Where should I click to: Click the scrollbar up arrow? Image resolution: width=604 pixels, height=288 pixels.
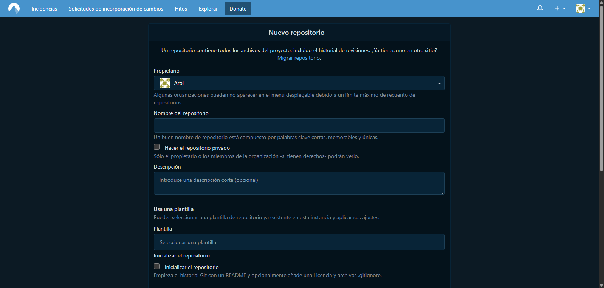coord(601,2)
